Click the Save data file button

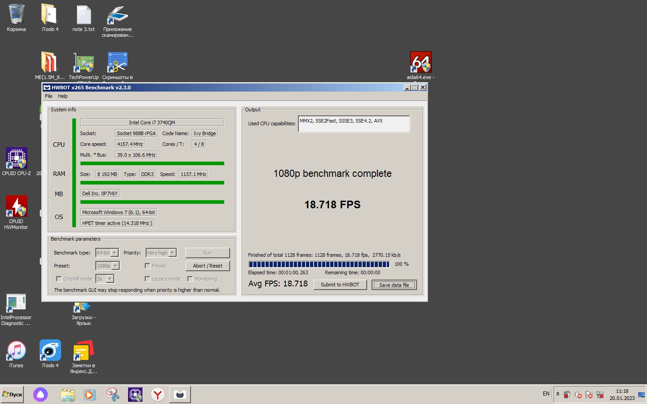coord(394,285)
